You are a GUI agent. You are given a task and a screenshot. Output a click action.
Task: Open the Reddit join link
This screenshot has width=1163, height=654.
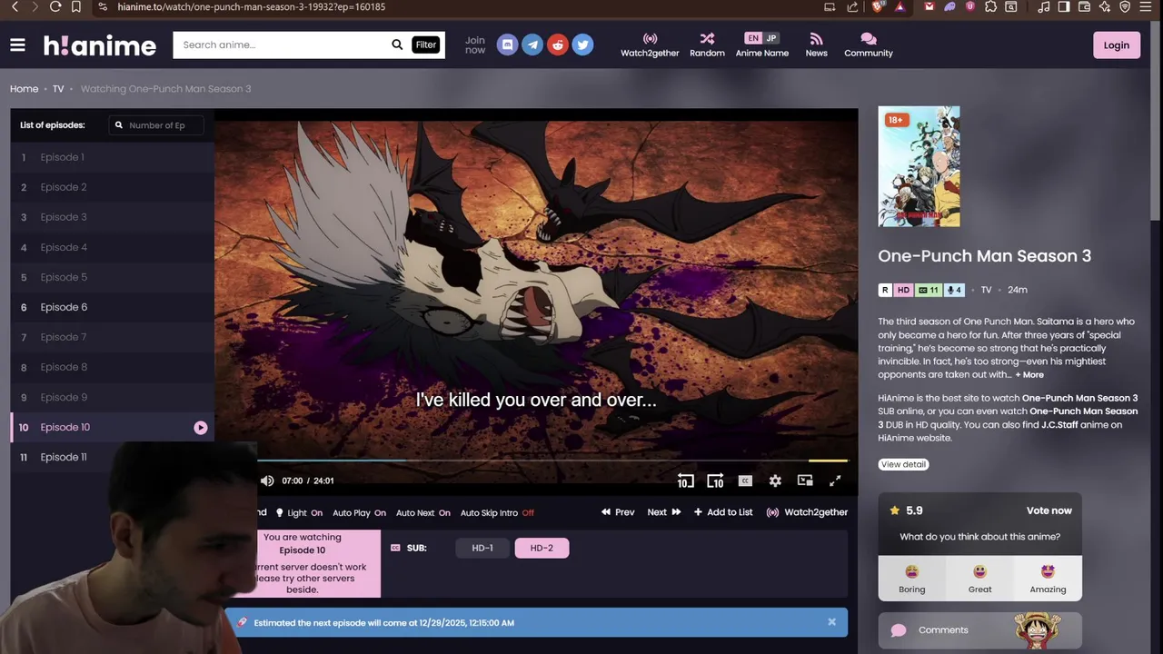click(558, 45)
